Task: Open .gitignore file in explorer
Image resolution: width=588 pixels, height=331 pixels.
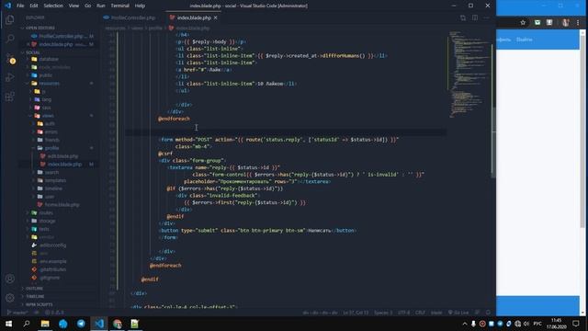Action: pos(50,278)
